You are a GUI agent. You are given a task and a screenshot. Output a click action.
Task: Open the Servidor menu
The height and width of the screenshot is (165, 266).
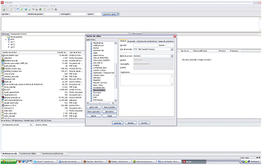click(x=35, y=6)
